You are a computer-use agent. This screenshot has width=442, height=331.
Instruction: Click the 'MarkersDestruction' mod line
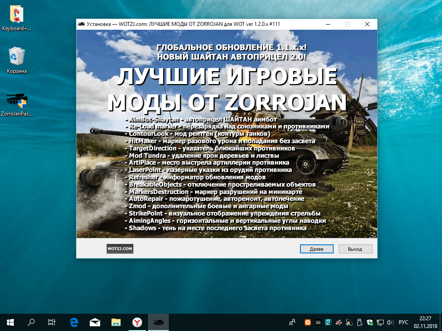click(214, 192)
